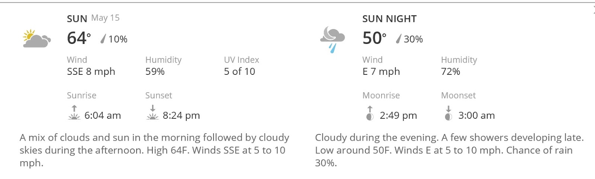Click the daytime wind SSE 8 mph value

pos(91,71)
